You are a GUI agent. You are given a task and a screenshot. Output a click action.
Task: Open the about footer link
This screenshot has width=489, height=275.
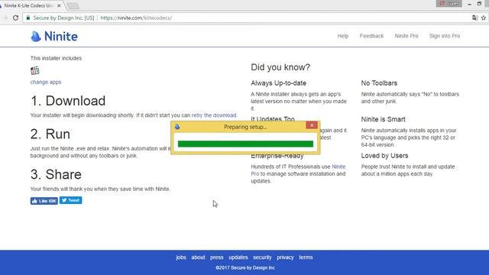pos(198,257)
